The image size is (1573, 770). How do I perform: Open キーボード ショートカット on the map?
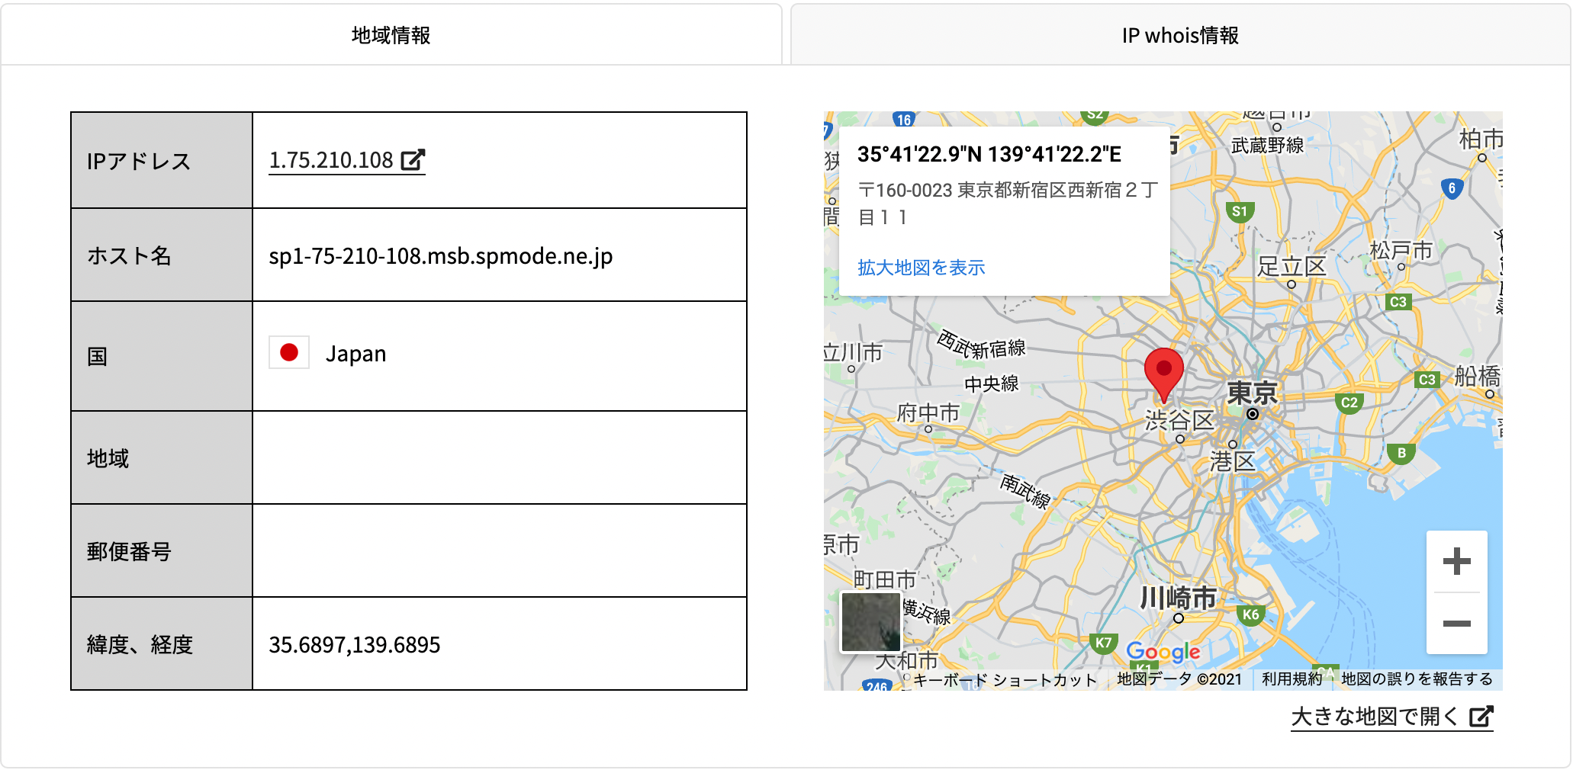[1005, 679]
